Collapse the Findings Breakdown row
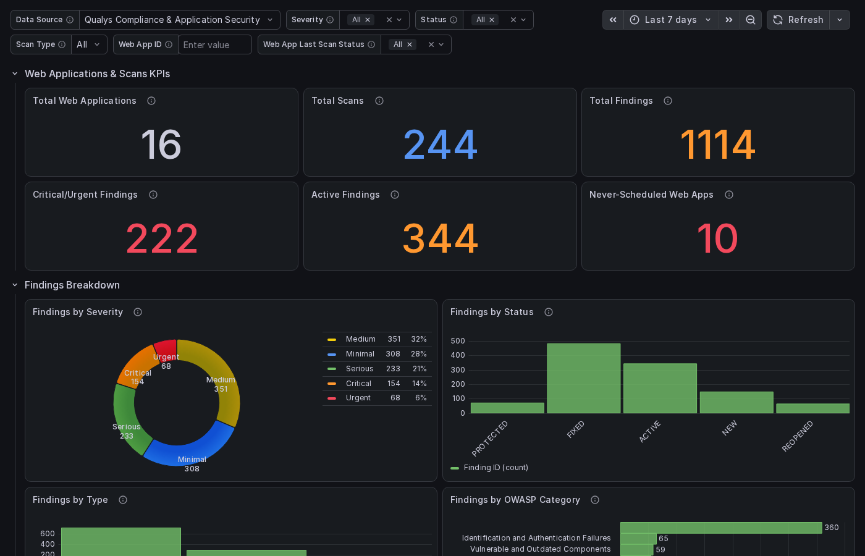 (x=15, y=285)
